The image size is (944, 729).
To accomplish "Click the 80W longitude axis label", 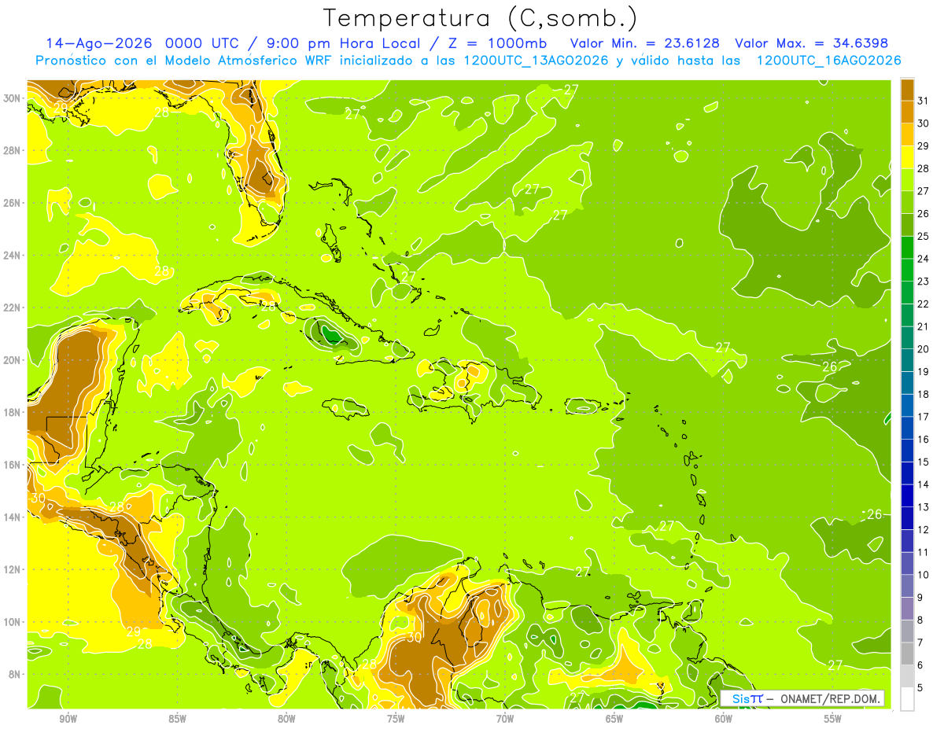I will pos(286,719).
